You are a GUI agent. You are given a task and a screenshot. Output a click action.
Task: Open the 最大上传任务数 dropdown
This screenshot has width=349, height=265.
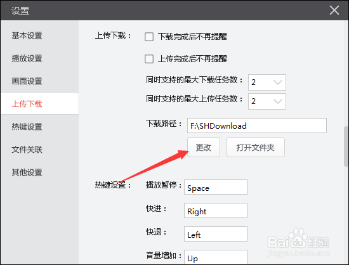[267, 101]
